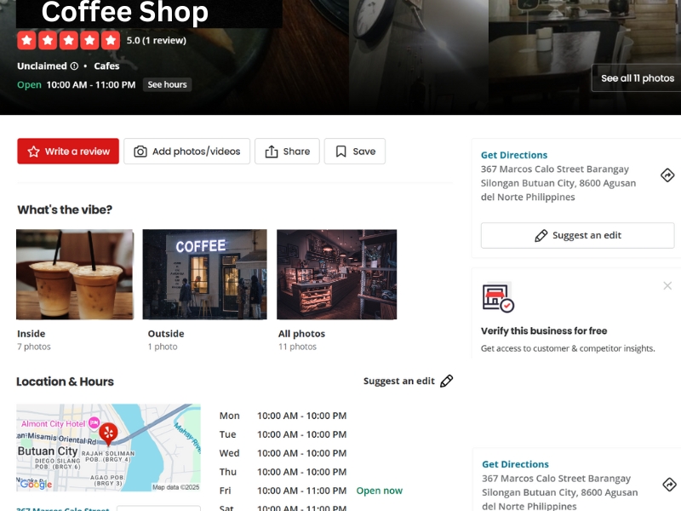681x511 pixels.
Task: Click the Almont City Hotel map icon
Action: [94, 422]
